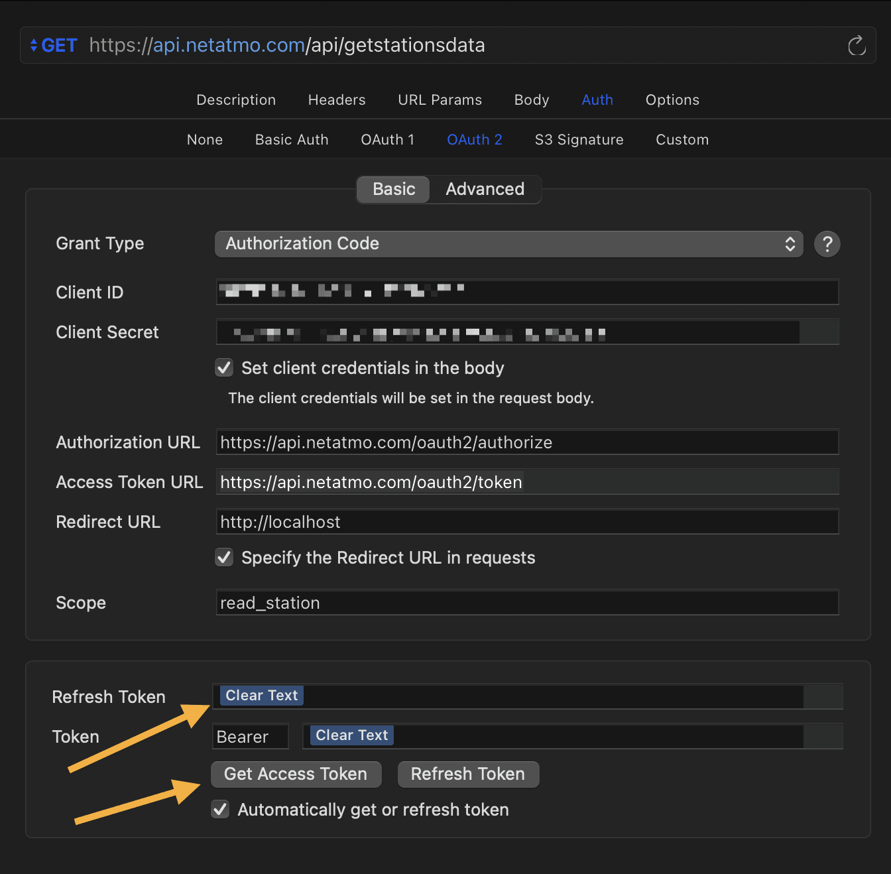
Task: Click the Scope field containing read_station
Action: coord(527,602)
